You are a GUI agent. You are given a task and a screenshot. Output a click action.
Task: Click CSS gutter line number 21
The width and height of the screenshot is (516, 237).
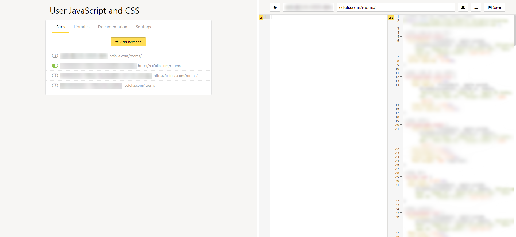click(397, 129)
